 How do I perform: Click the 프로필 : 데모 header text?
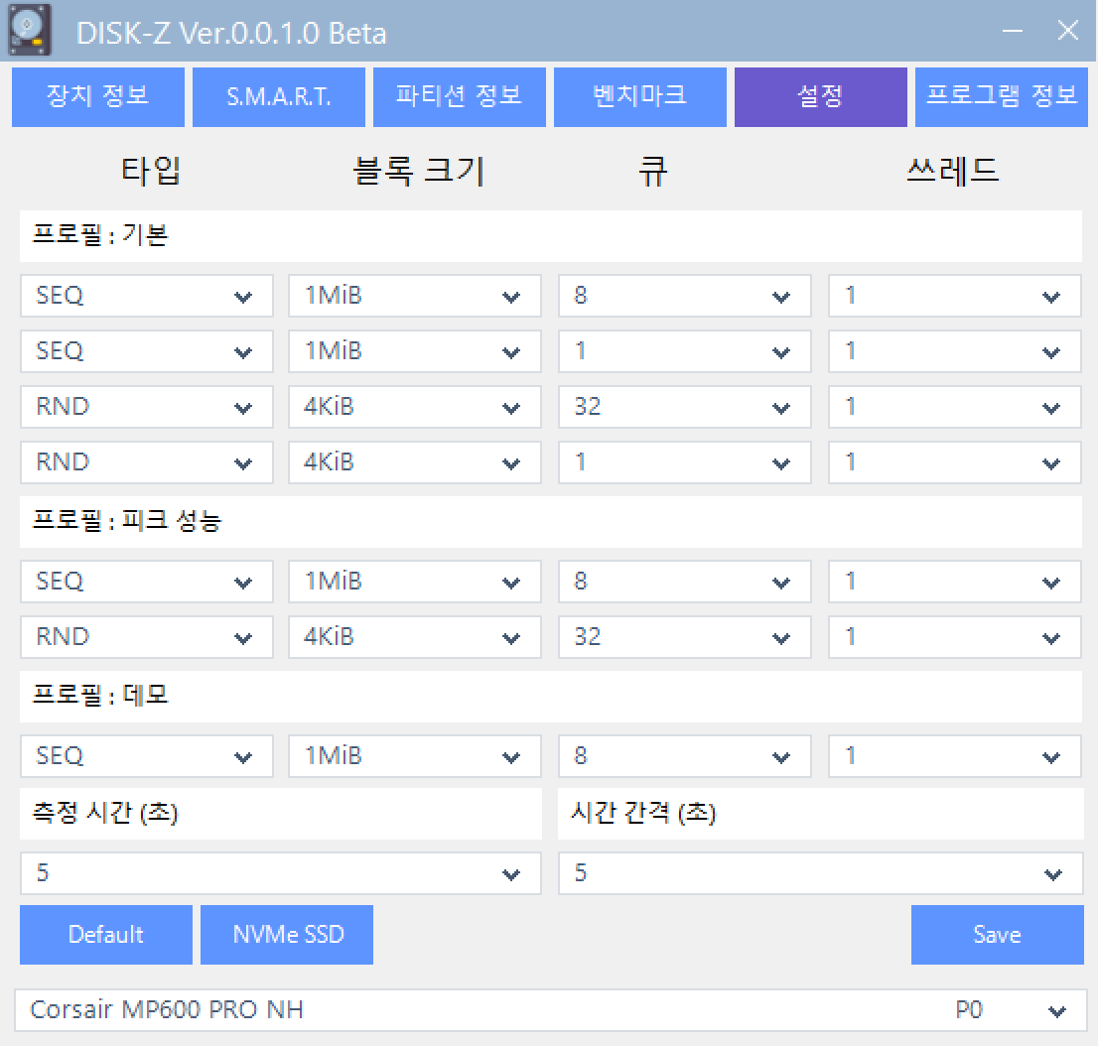click(x=100, y=695)
